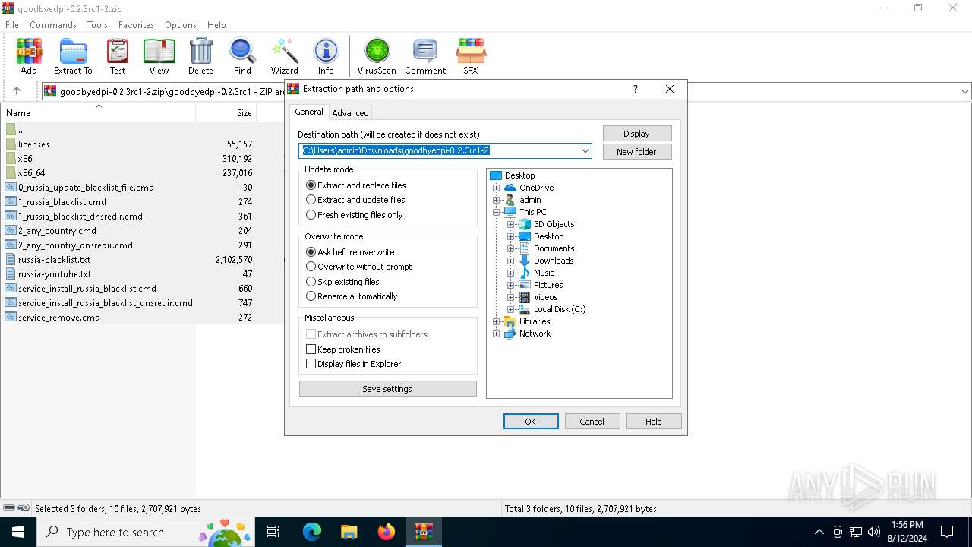972x547 pixels.
Task: Select service_remove.cmd file icon
Action: (11, 317)
